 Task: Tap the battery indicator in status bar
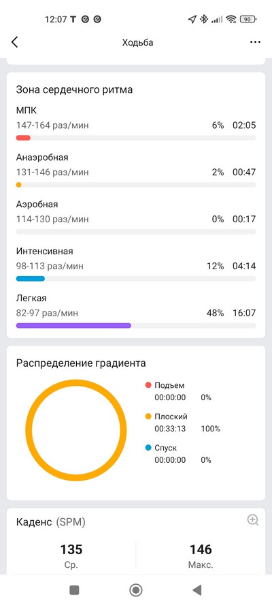248,19
